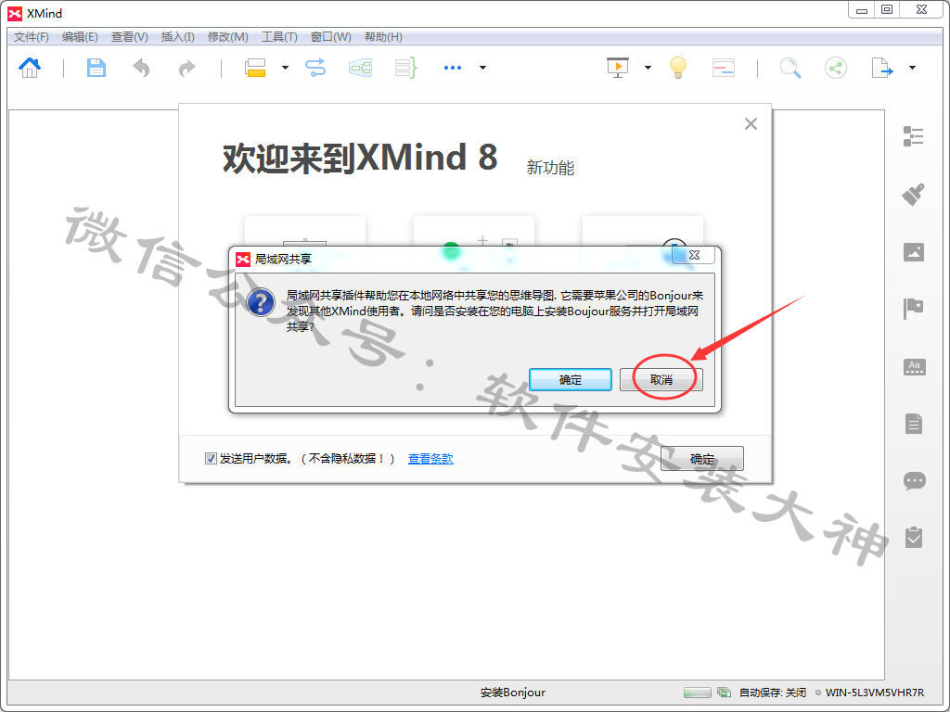The width and height of the screenshot is (950, 712).
Task: Click the export document icon
Action: [x=881, y=68]
